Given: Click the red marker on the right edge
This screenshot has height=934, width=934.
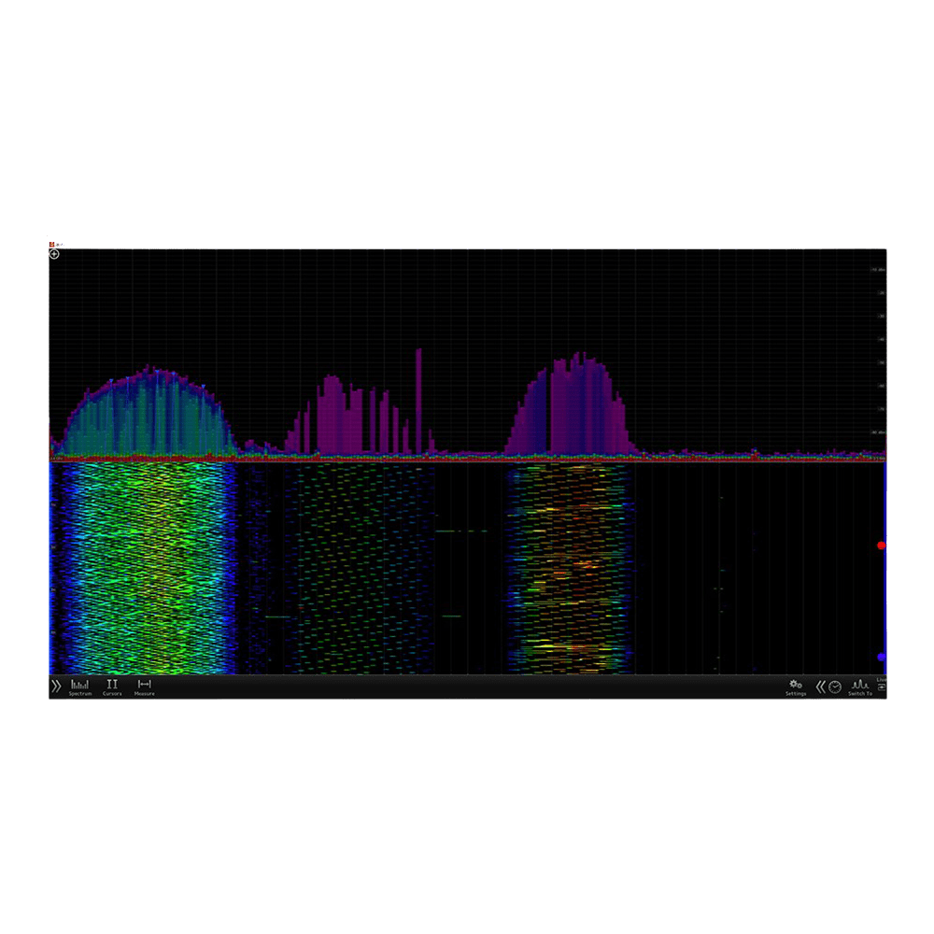Looking at the screenshot, I should click(x=881, y=545).
